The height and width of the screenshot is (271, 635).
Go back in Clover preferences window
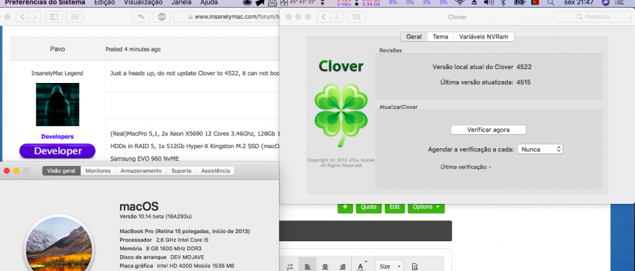pyautogui.click(x=323, y=17)
